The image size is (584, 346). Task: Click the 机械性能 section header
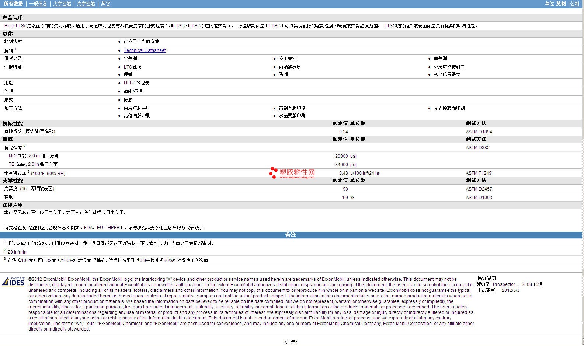pos(13,123)
